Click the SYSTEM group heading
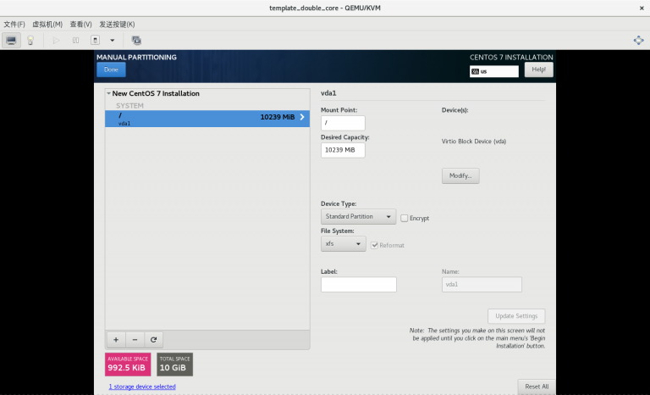This screenshot has height=395, width=650. pos(129,105)
